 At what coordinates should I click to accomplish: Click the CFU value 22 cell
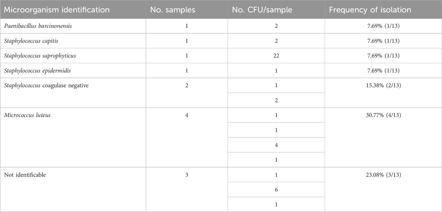click(x=276, y=56)
